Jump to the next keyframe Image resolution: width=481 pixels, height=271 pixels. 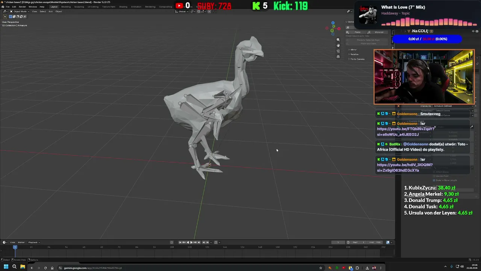pos(196,242)
